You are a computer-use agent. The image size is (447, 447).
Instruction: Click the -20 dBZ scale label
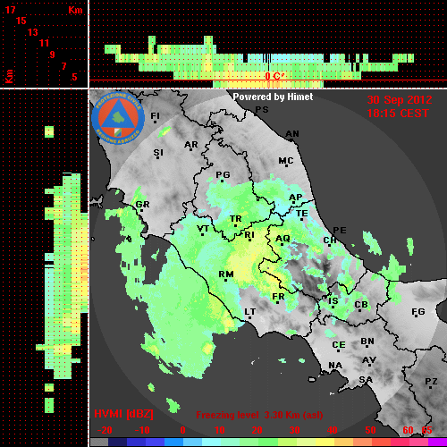[x=105, y=430]
